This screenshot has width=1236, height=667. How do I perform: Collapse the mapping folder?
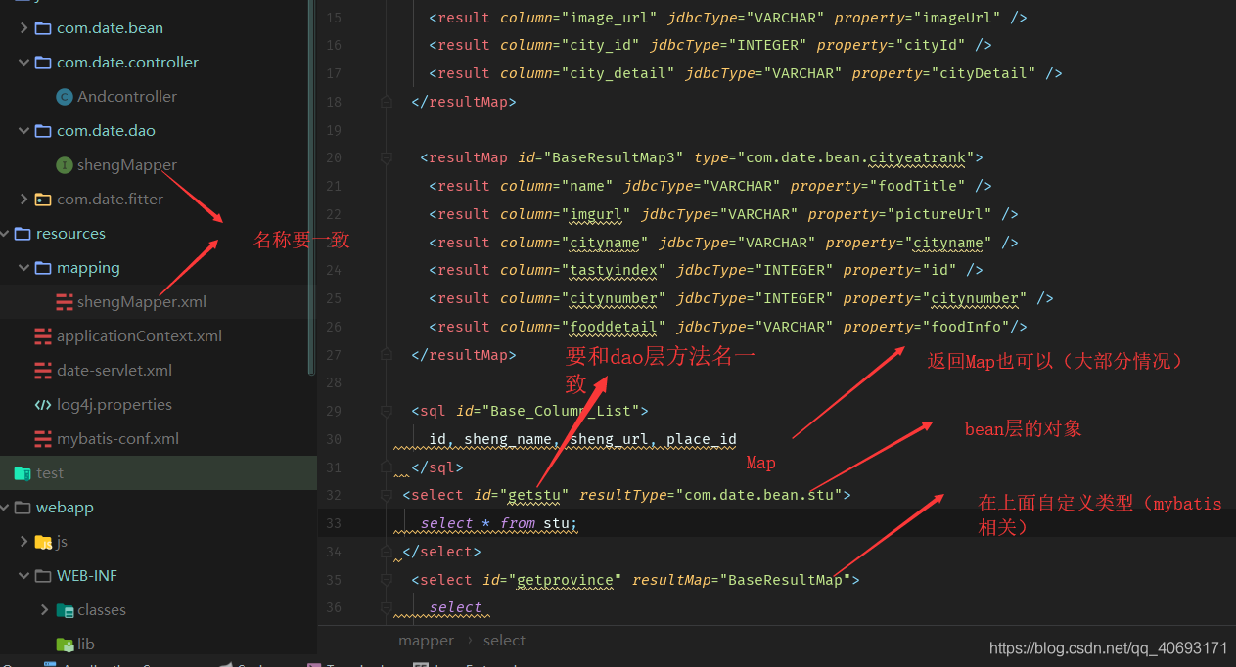click(23, 267)
